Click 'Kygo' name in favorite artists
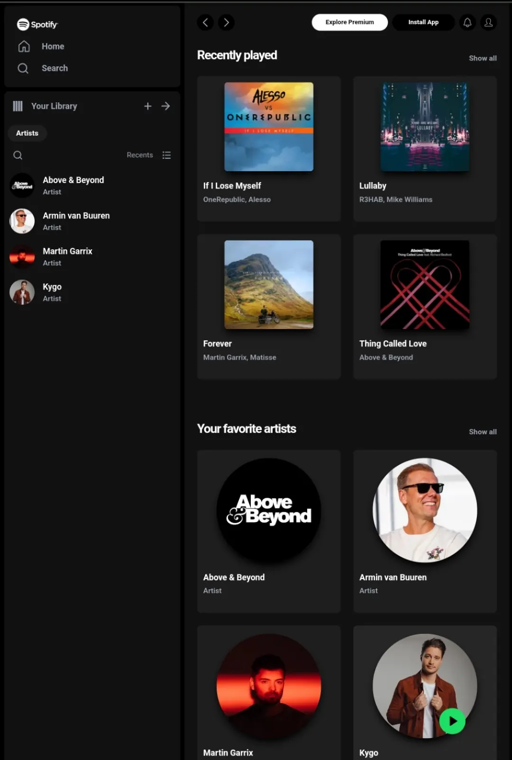This screenshot has height=760, width=512. [x=369, y=753]
